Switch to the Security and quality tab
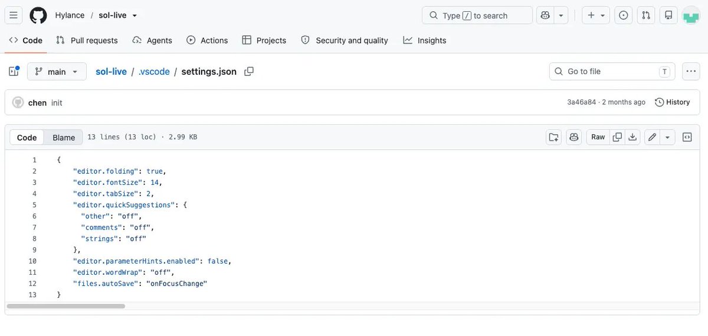Screen dimensions: 708x336 point(345,40)
